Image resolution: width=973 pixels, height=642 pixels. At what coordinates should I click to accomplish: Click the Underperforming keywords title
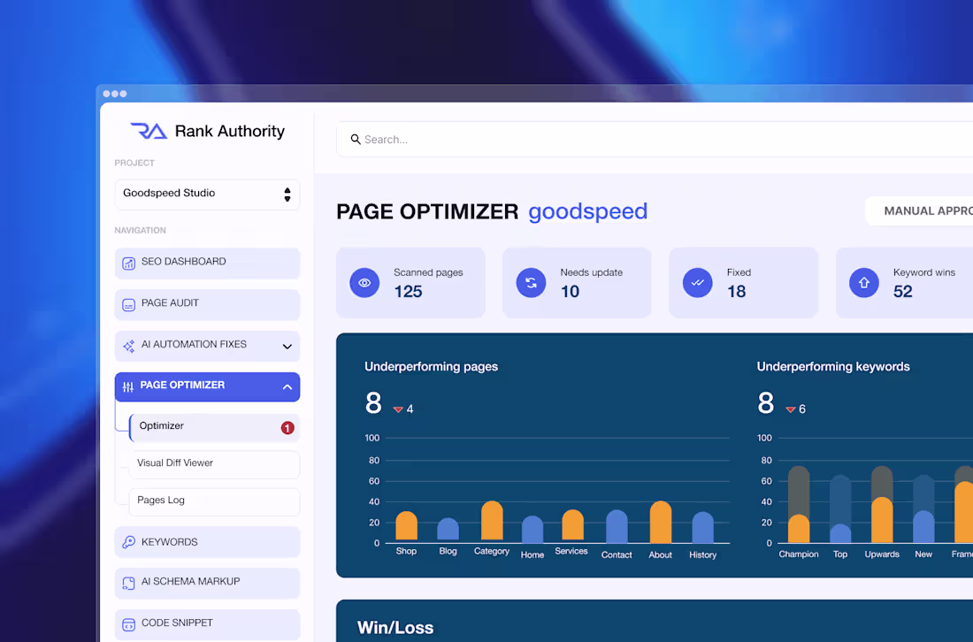[x=833, y=367]
